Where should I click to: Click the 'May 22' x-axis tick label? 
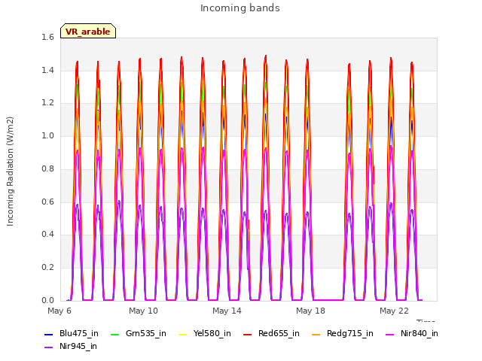pos(394,311)
